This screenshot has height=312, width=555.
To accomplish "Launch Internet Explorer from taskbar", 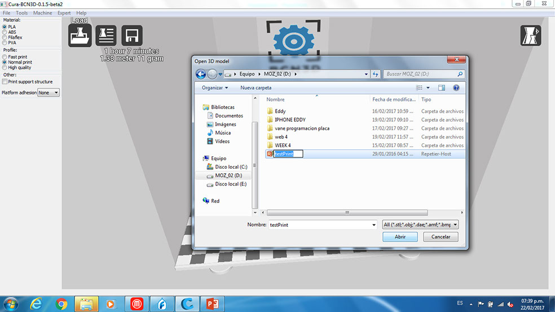I will 36,304.
